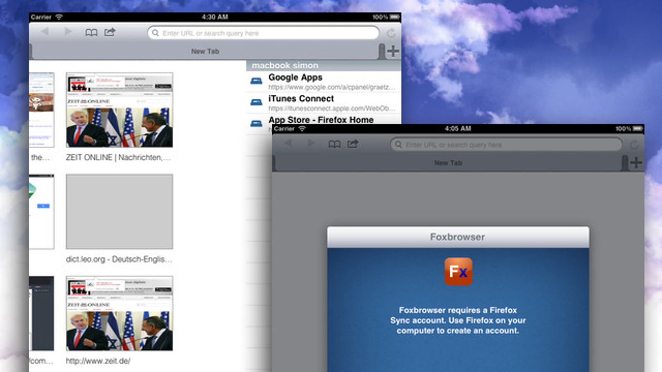Screen dimensions: 662x372
Task: Open http://www.zeit.de/ thumbnail
Action: pyautogui.click(x=120, y=313)
